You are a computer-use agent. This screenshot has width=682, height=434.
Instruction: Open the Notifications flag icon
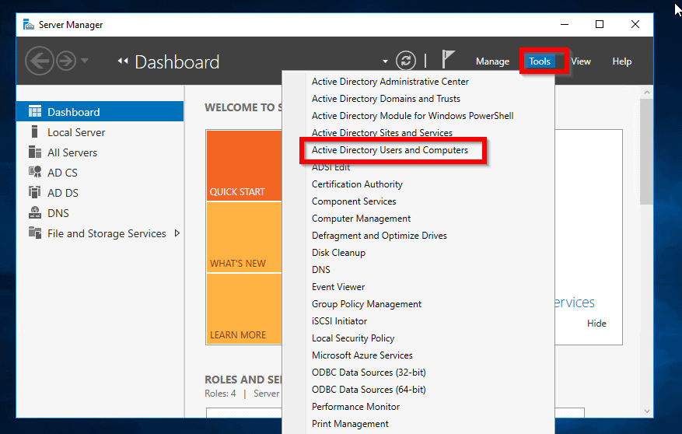pos(448,59)
